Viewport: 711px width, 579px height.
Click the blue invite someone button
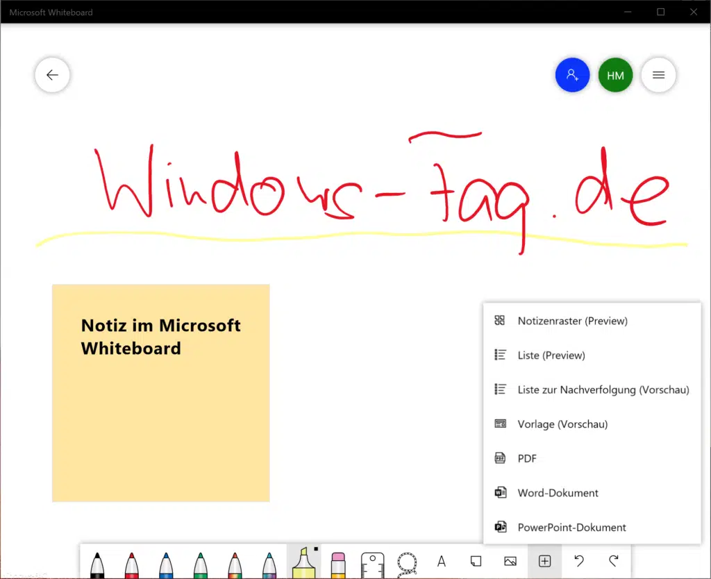(572, 76)
